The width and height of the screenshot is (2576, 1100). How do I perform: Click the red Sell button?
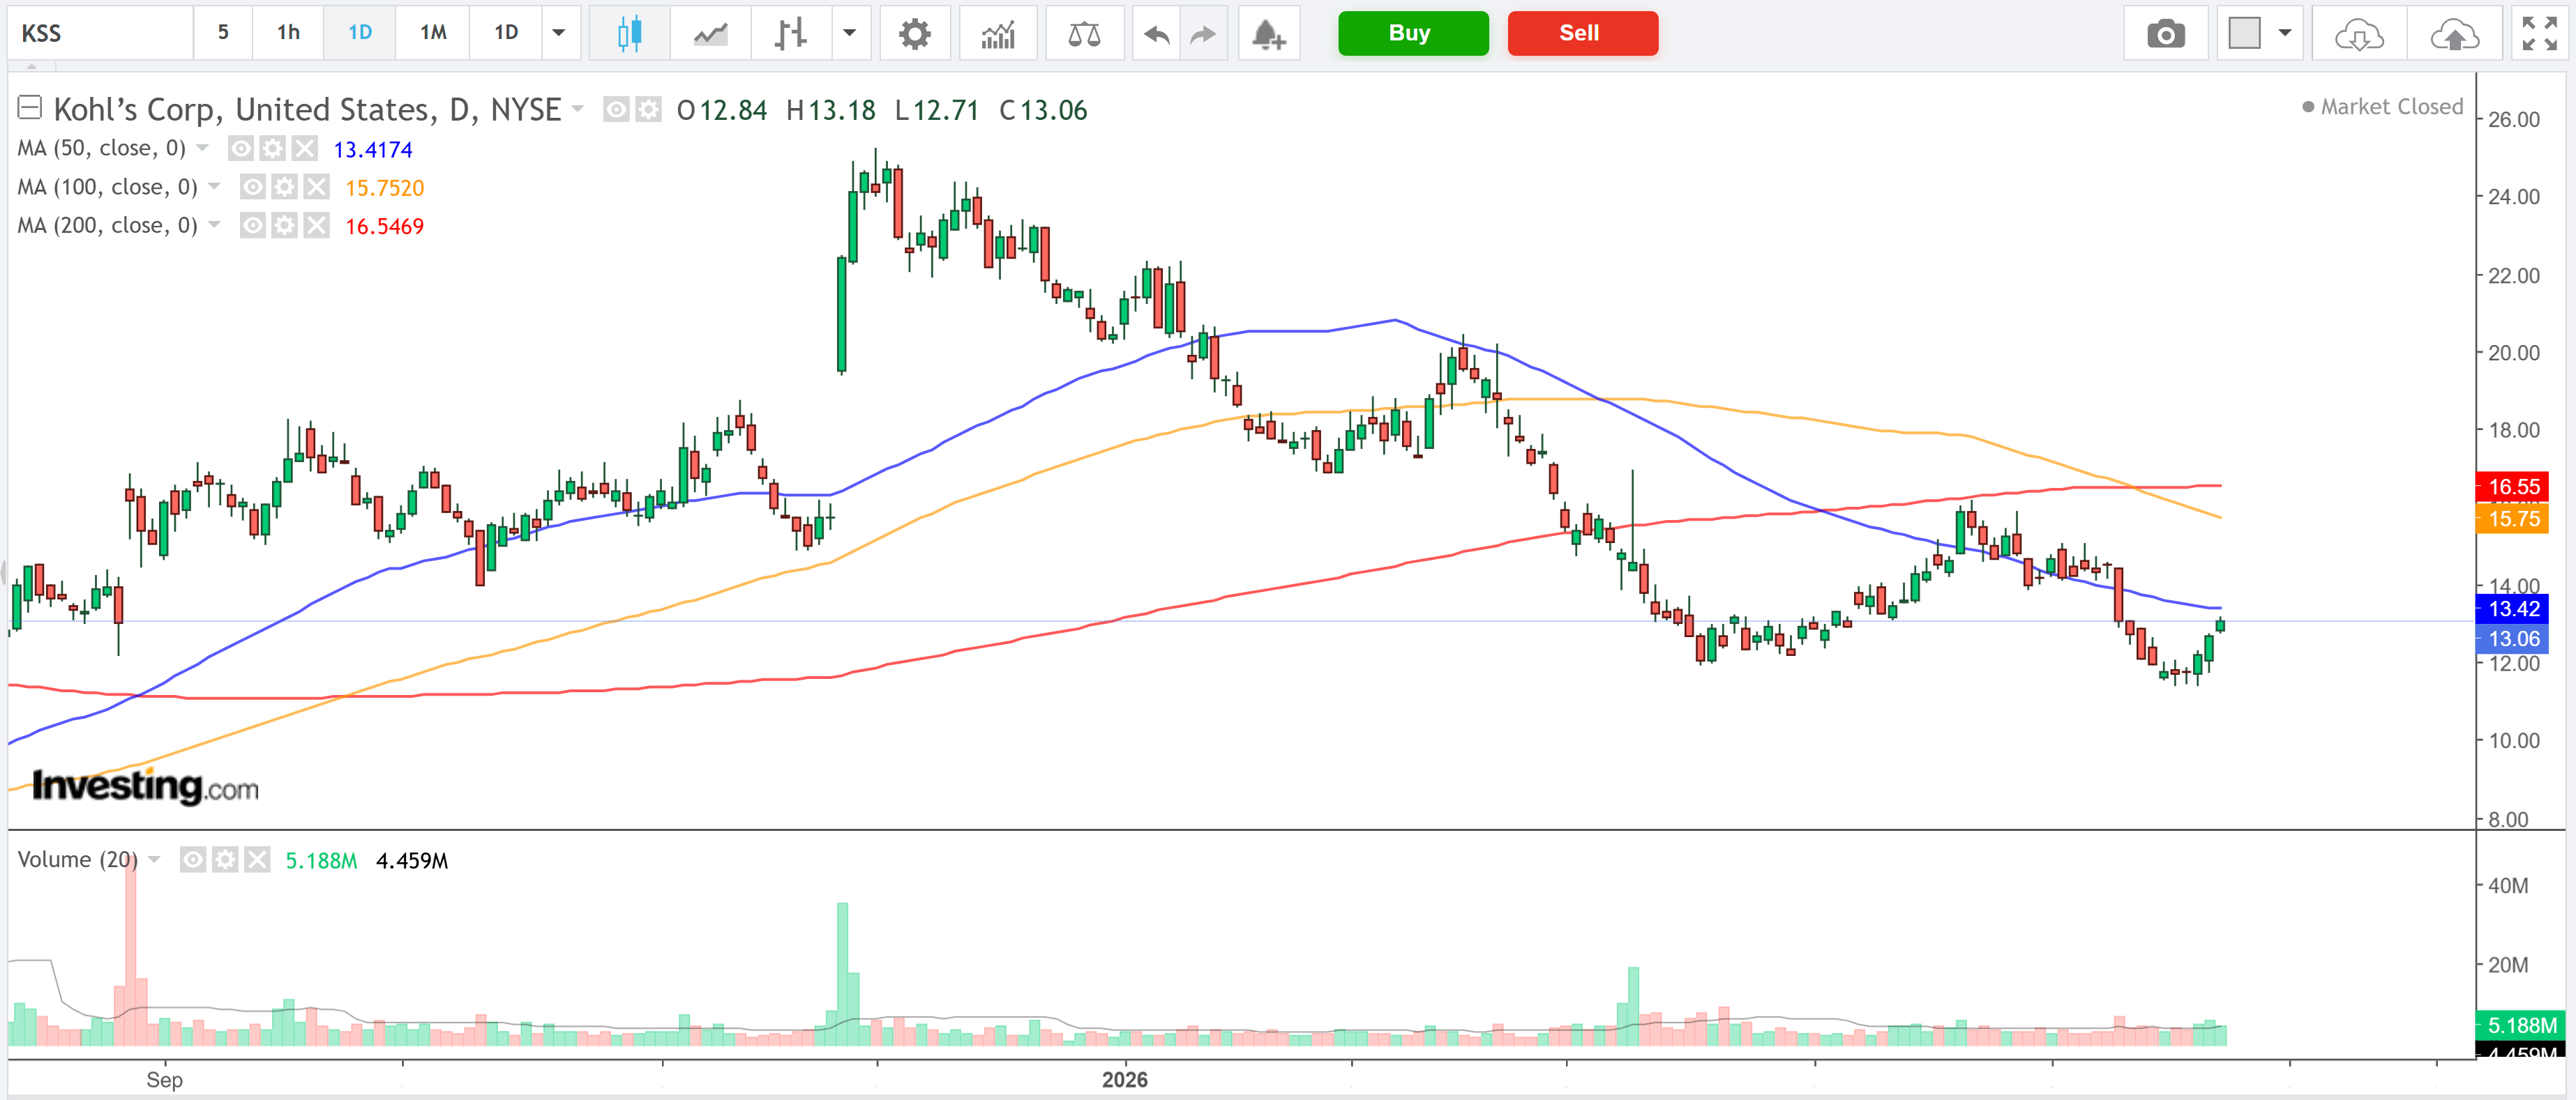[1582, 33]
